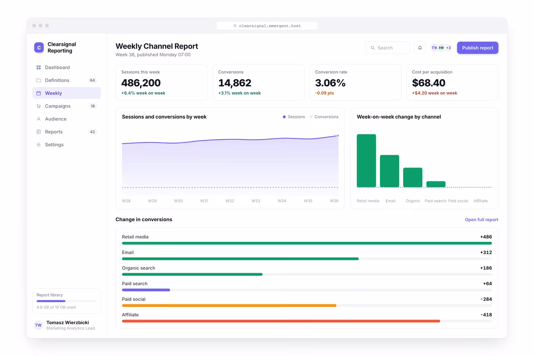Click the Weekly calendar icon
The width and height of the screenshot is (534, 356).
click(x=39, y=93)
